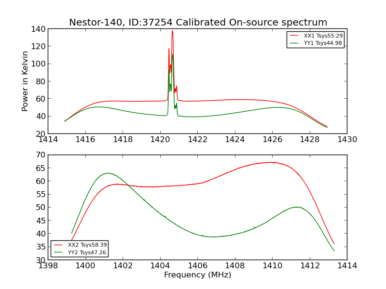Click the XX2 Tsys58.39 legend entry
The width and height of the screenshot is (386, 289).
click(x=80, y=245)
